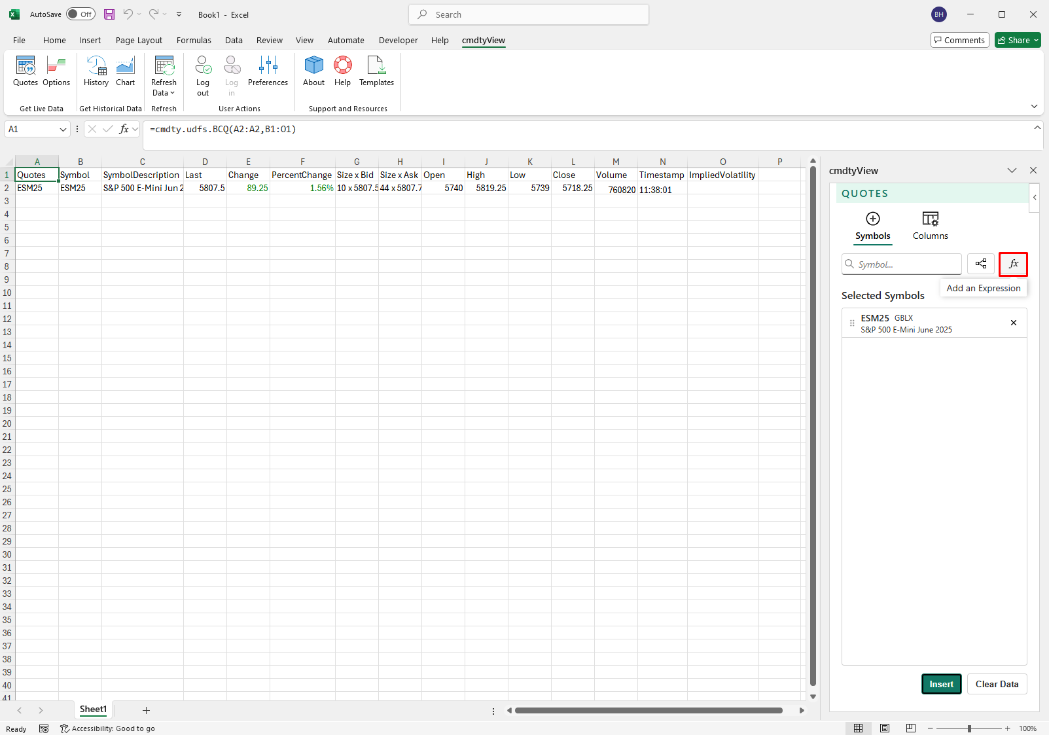Click the symbol tree share icon button

980,264
